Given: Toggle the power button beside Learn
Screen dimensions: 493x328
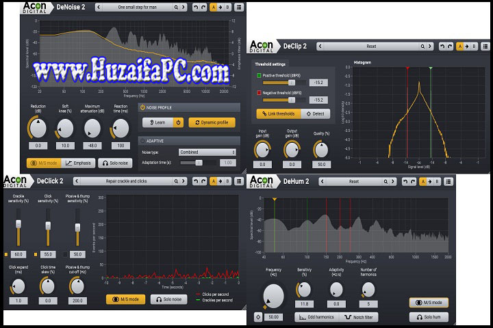Looking at the screenshot, I should pyautogui.click(x=178, y=122).
